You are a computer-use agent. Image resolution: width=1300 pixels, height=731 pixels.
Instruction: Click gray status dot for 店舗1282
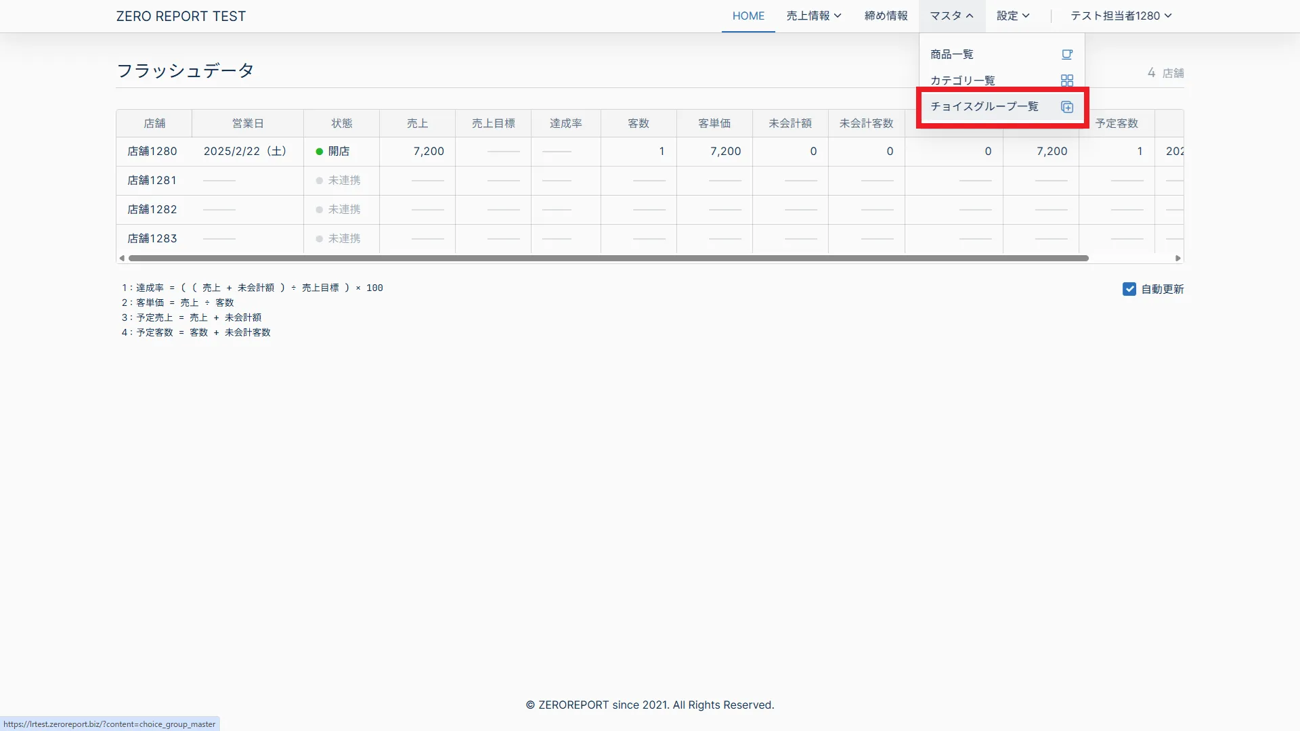pos(320,210)
